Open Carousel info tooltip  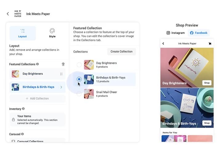pos(22,134)
